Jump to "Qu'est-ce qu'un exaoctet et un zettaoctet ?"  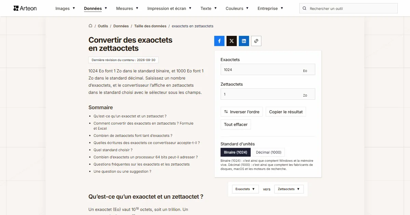[130, 116]
